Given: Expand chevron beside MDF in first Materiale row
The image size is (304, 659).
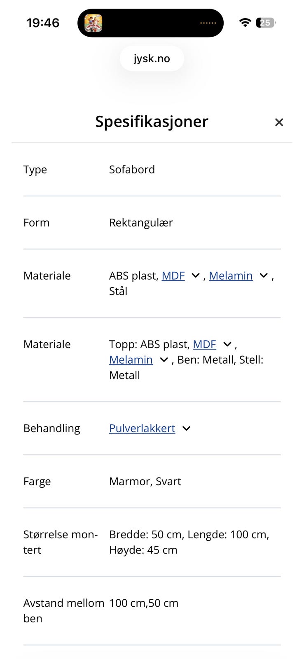Looking at the screenshot, I should pyautogui.click(x=196, y=276).
